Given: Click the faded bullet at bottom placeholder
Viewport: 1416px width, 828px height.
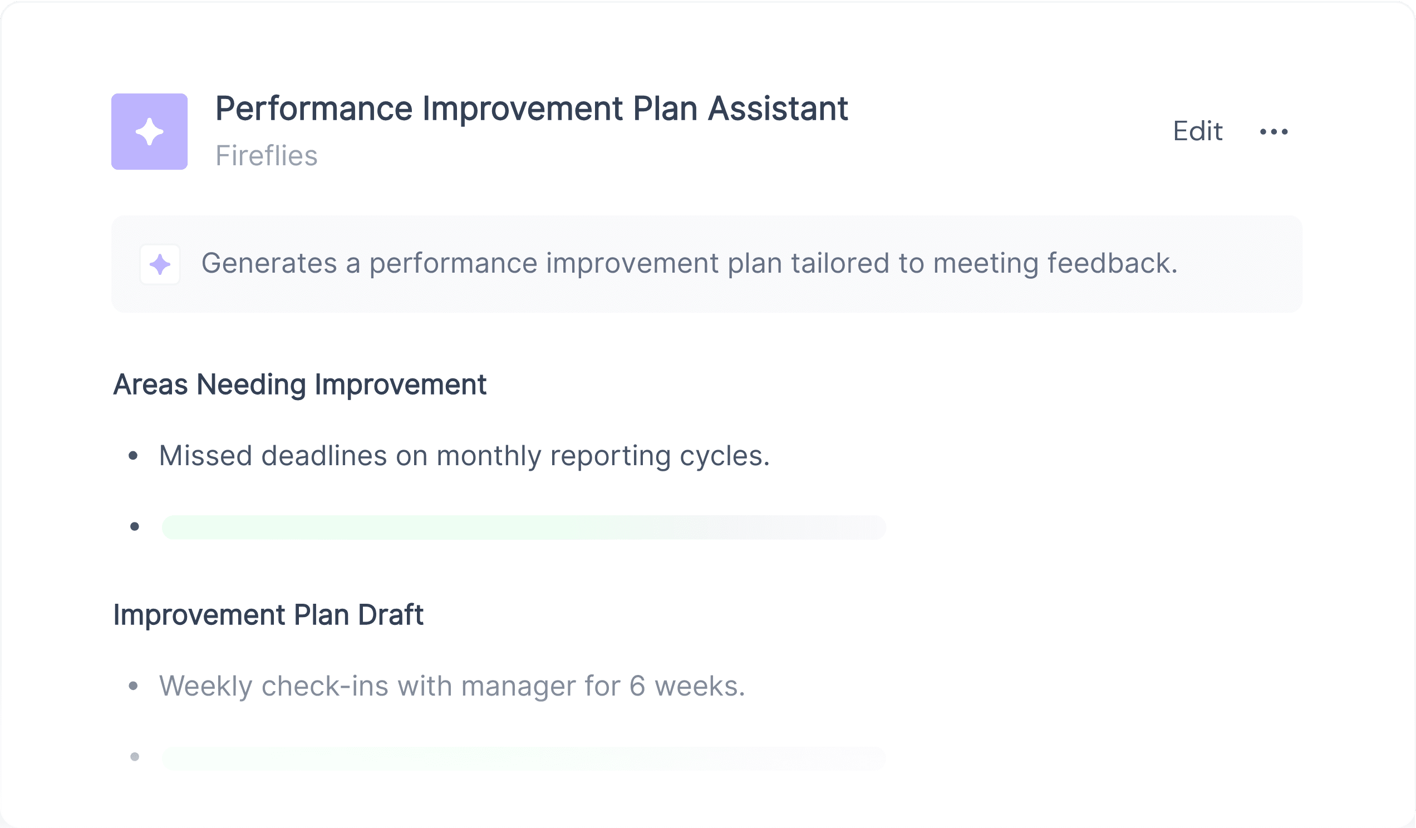Looking at the screenshot, I should click(135, 757).
